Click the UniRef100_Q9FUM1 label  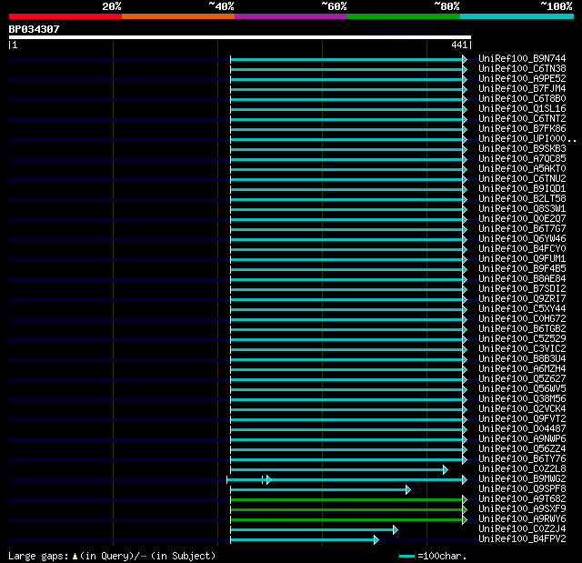(522, 259)
